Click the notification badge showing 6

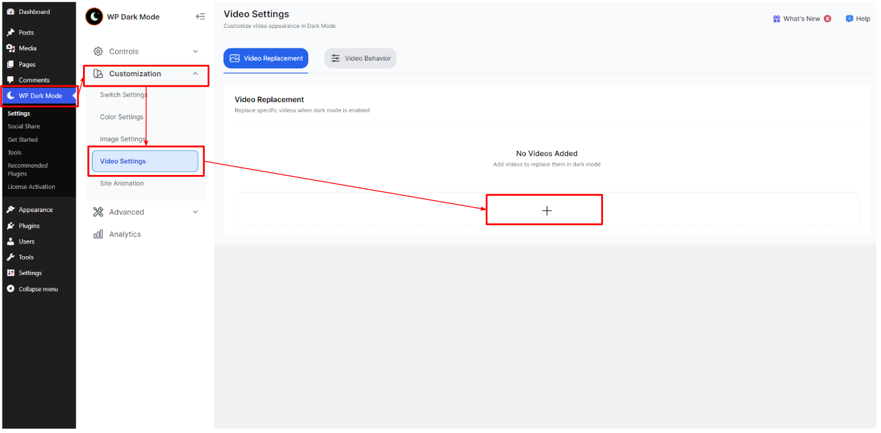(x=828, y=19)
